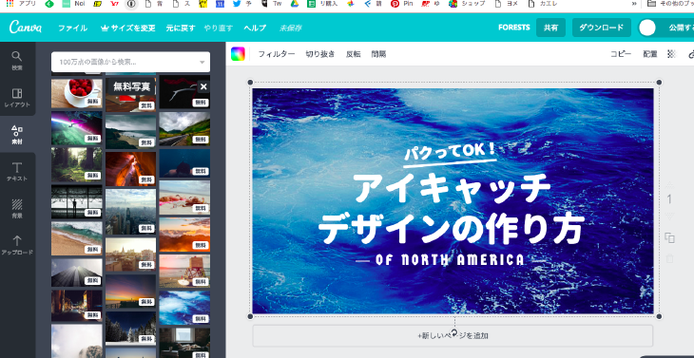694x358 pixels.
Task: Go to Canva home via logo
Action: point(26,28)
